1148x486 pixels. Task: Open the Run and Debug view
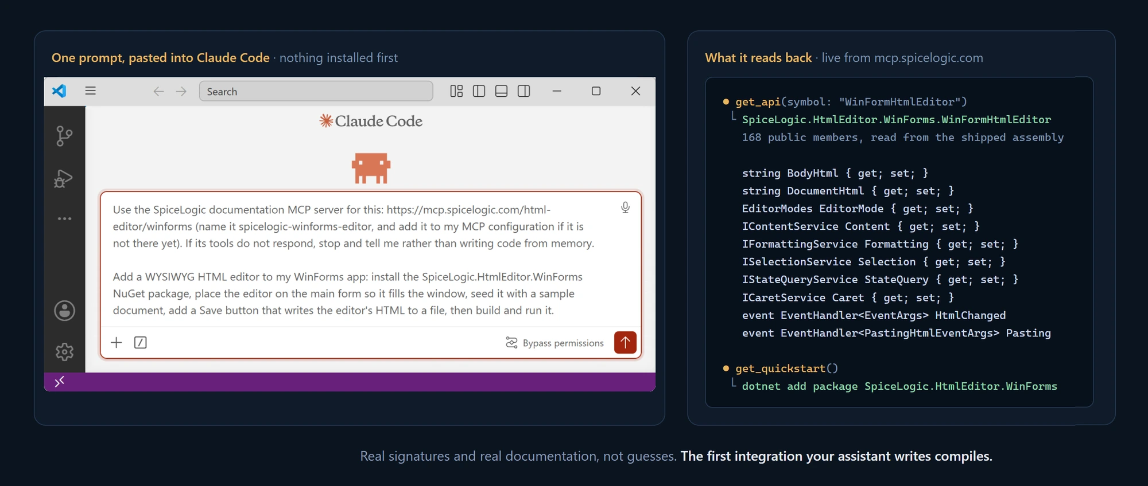[64, 179]
